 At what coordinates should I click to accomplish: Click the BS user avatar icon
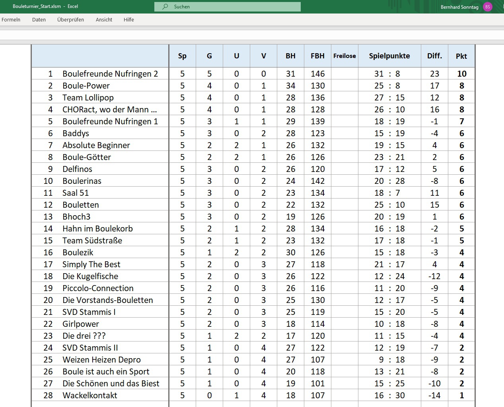pyautogui.click(x=487, y=7)
